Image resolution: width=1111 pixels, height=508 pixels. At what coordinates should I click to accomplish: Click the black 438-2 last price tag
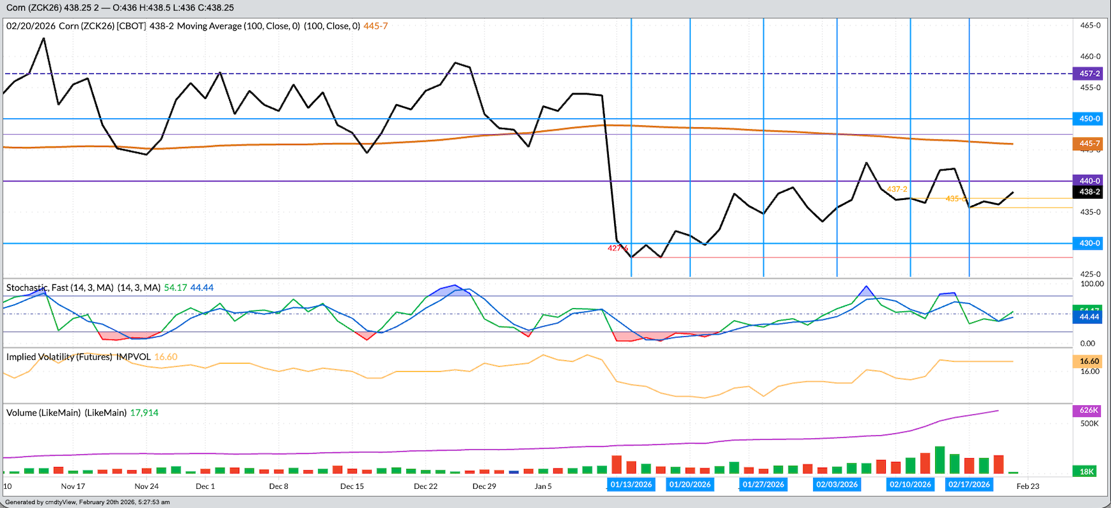[1089, 192]
